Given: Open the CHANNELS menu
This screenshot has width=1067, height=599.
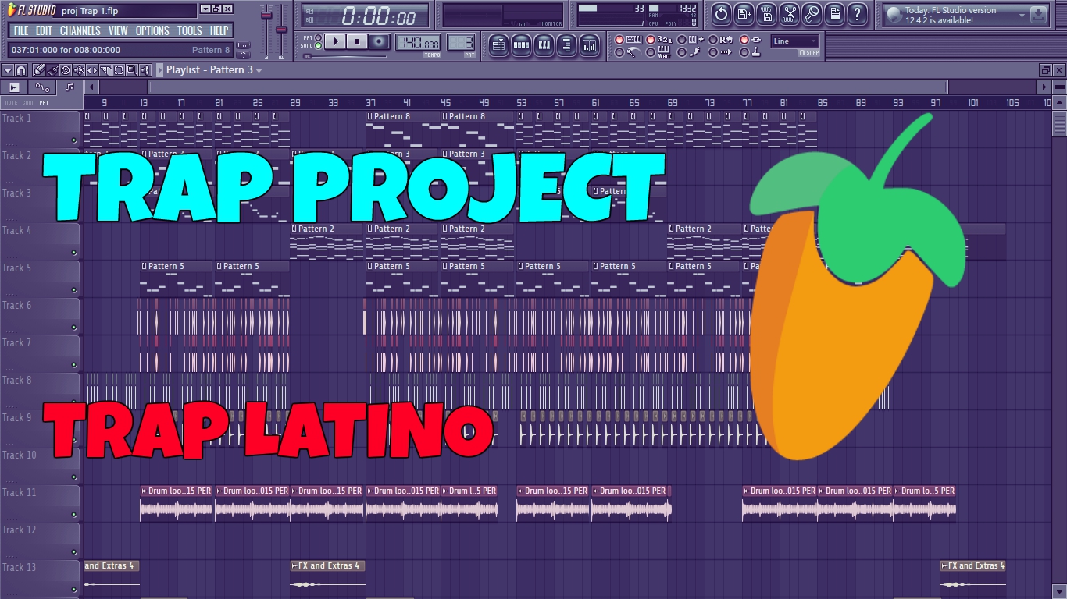Looking at the screenshot, I should 80,30.
